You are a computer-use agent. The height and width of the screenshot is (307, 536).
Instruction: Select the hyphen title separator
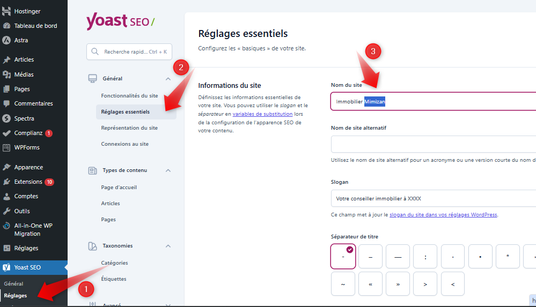tap(343, 257)
